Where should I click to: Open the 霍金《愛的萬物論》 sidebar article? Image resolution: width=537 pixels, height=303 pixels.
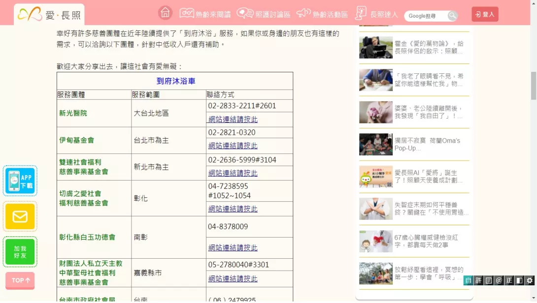414,47
